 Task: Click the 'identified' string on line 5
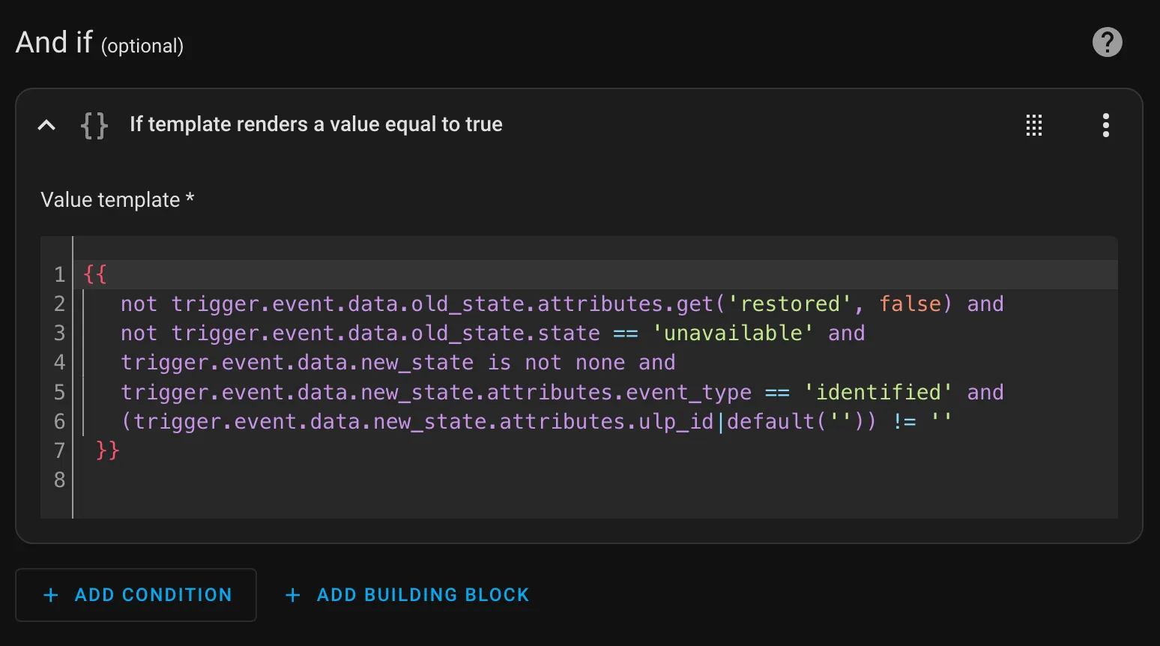pyautogui.click(x=877, y=392)
